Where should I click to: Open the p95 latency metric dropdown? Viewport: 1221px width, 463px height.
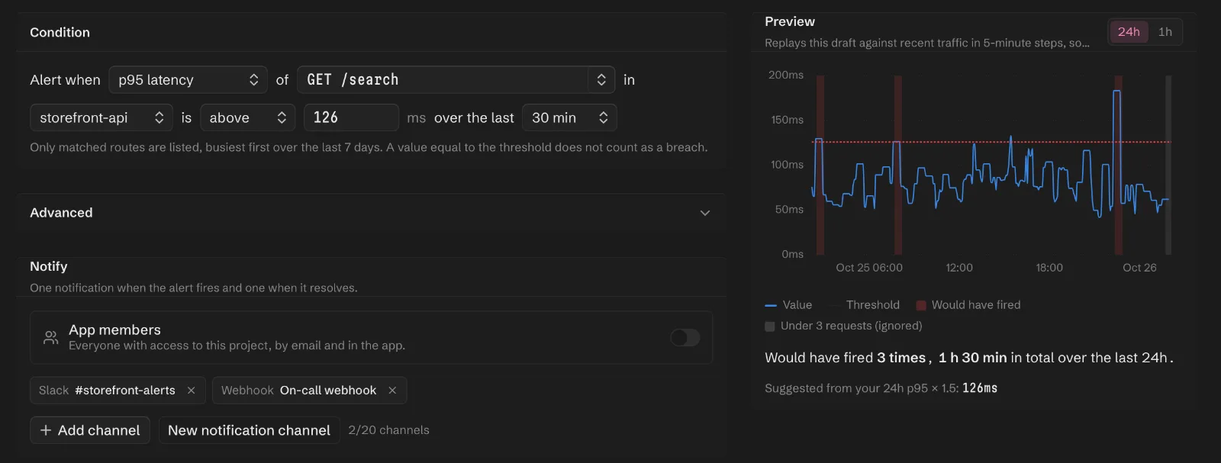[x=188, y=79]
